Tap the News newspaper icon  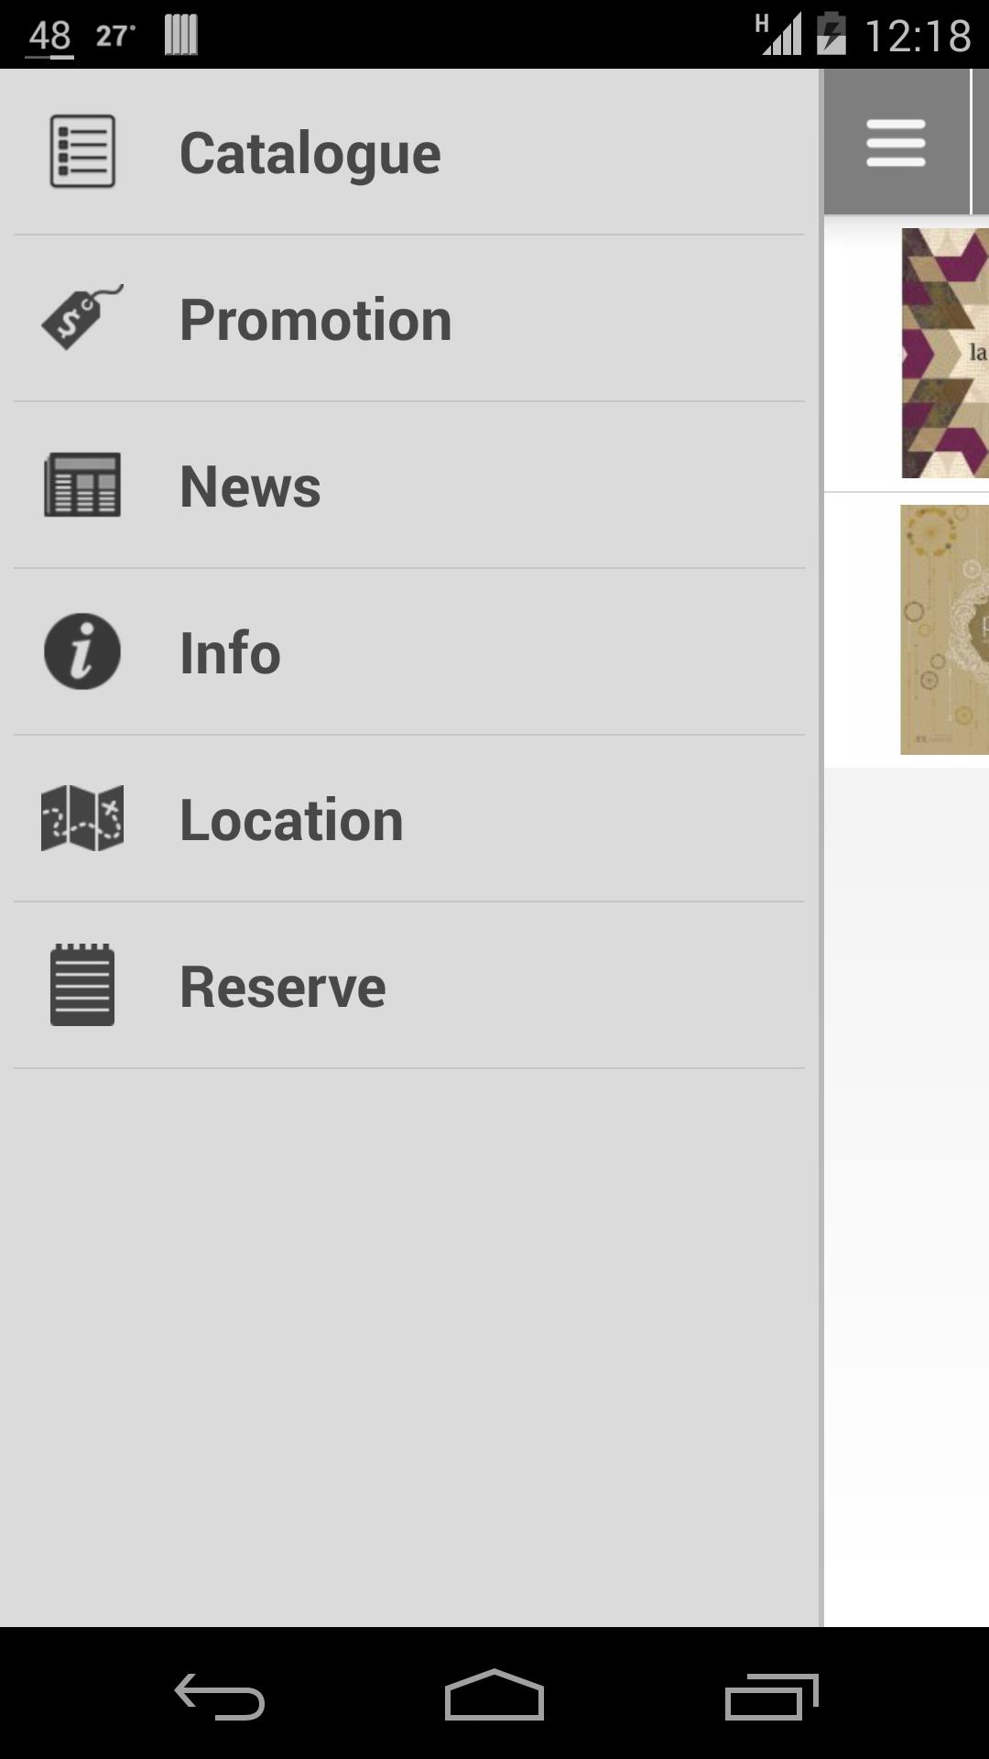point(82,485)
